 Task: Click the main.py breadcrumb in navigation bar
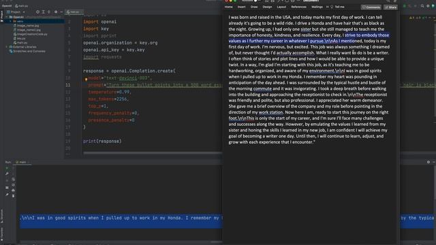pyautogui.click(x=22, y=6)
